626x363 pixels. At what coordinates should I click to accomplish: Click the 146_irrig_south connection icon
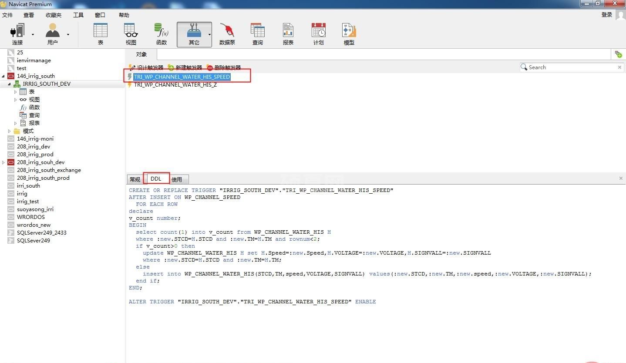pyautogui.click(x=11, y=76)
